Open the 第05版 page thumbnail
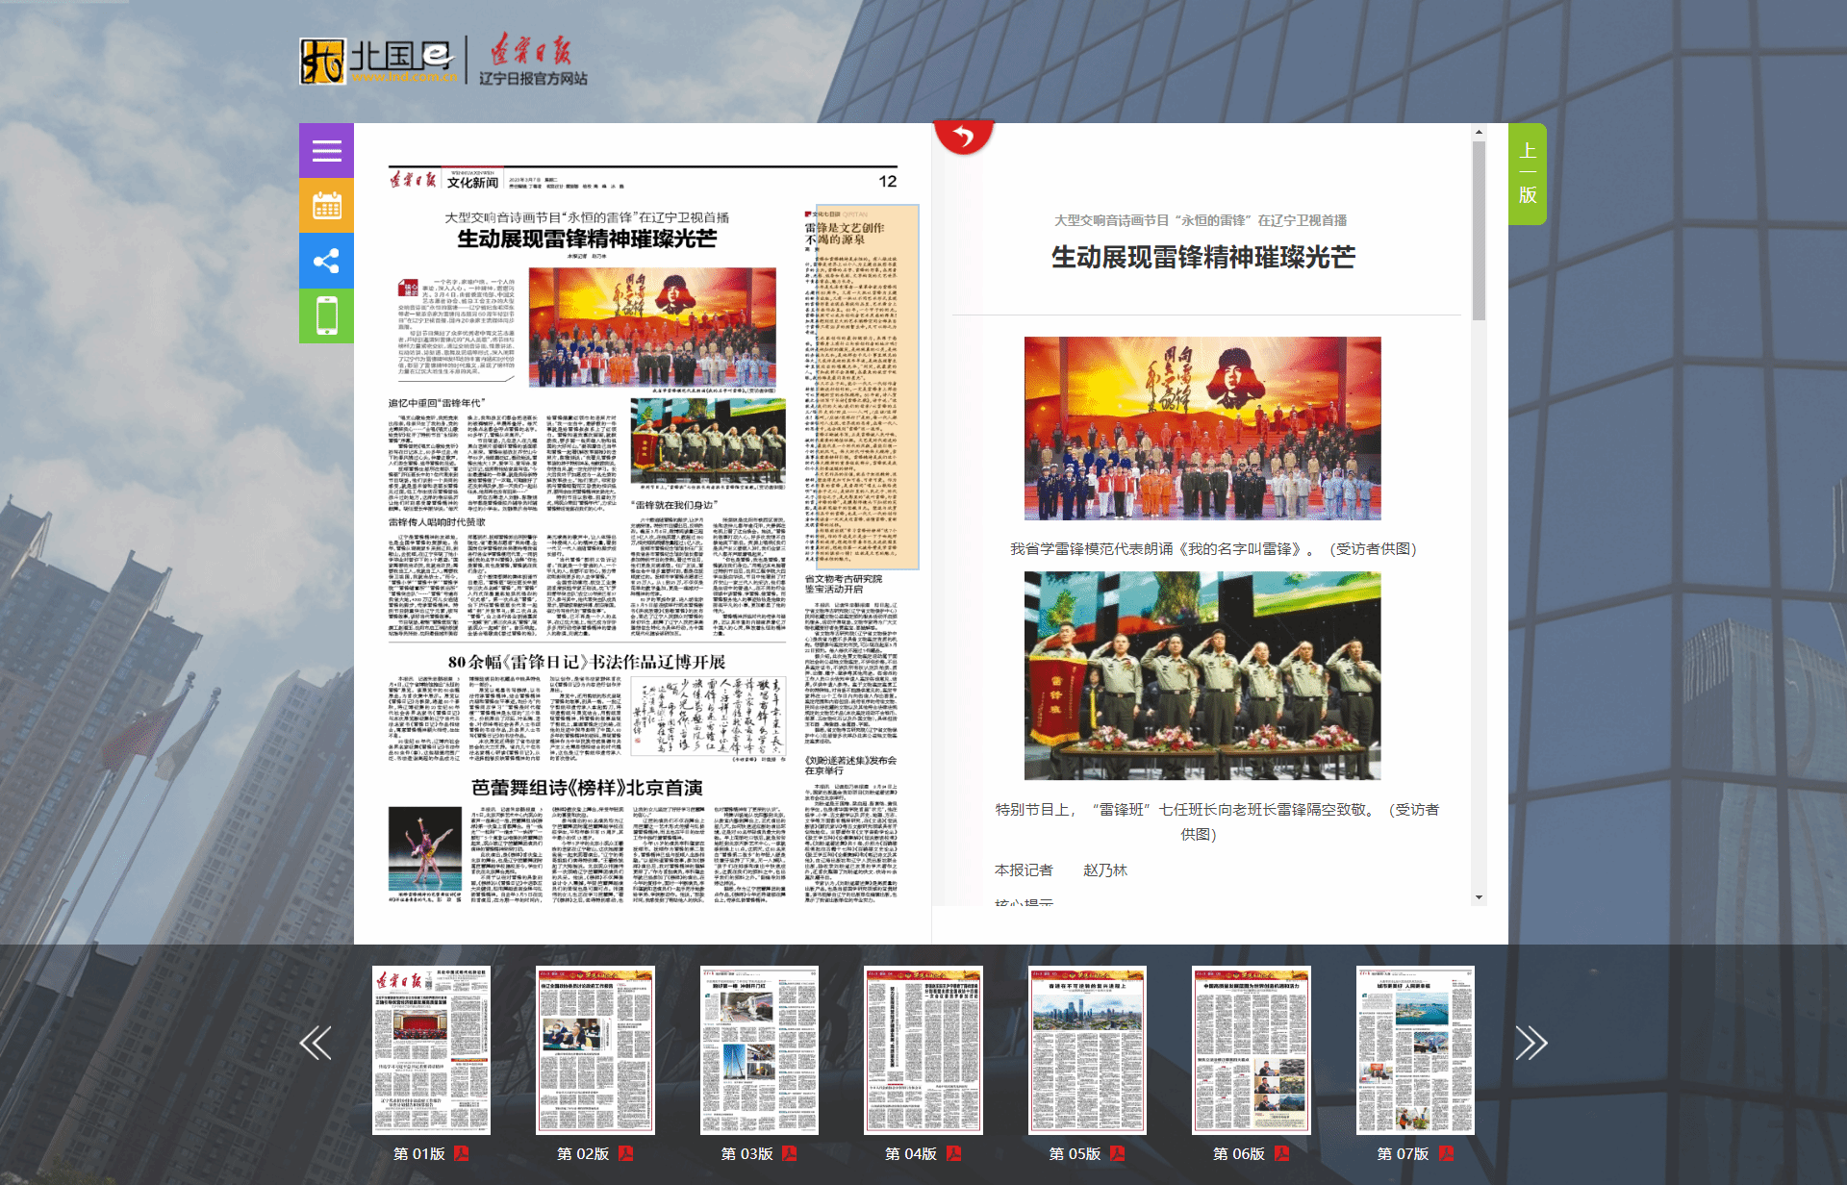1847x1185 pixels. 1087,1049
